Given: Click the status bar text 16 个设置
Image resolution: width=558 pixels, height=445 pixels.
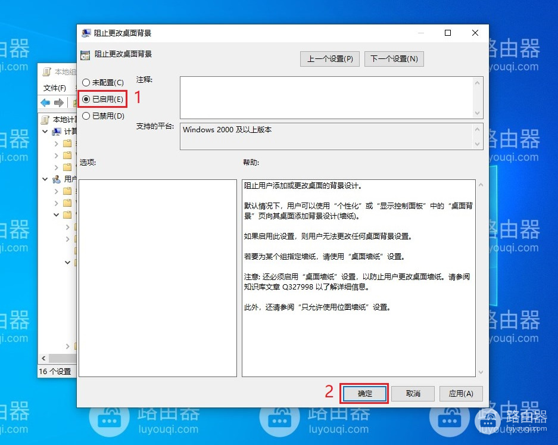Looking at the screenshot, I should [x=55, y=372].
